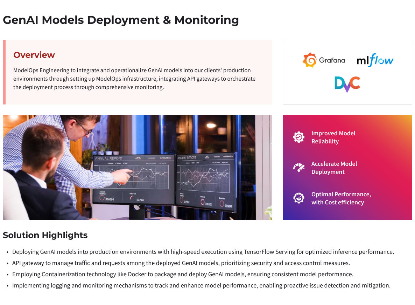Click the gauge-gear icon for Optimal Performance
Viewport: 415px width, 305px height.
click(x=298, y=198)
